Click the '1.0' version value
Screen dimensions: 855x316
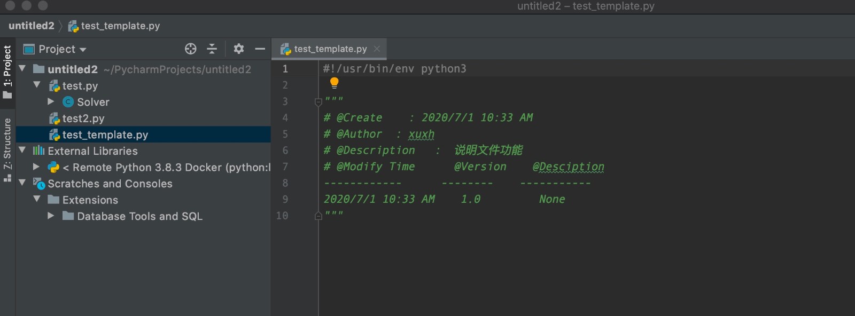(471, 199)
